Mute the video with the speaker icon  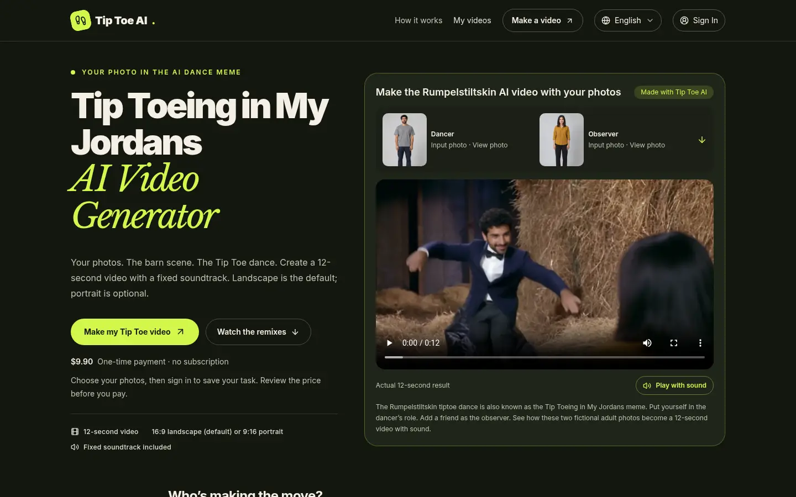coord(647,343)
